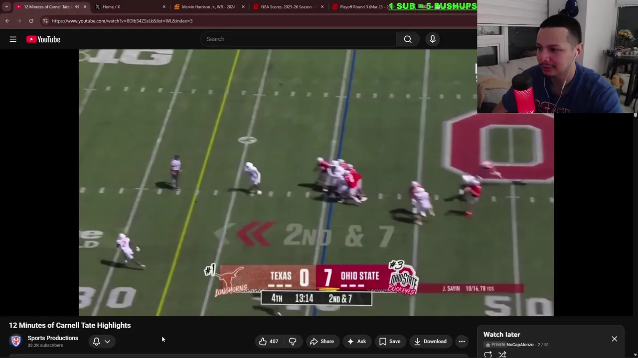This screenshot has height=358, width=638.
Task: Expand the subscription notification chevron
Action: pyautogui.click(x=107, y=342)
